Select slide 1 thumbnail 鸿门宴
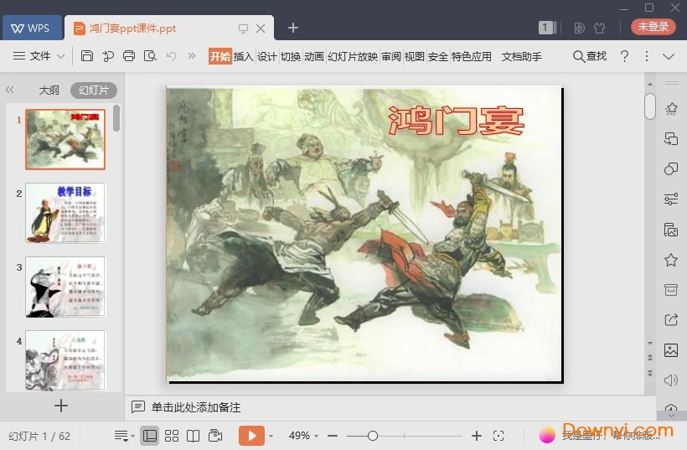687x450 pixels. click(x=65, y=139)
